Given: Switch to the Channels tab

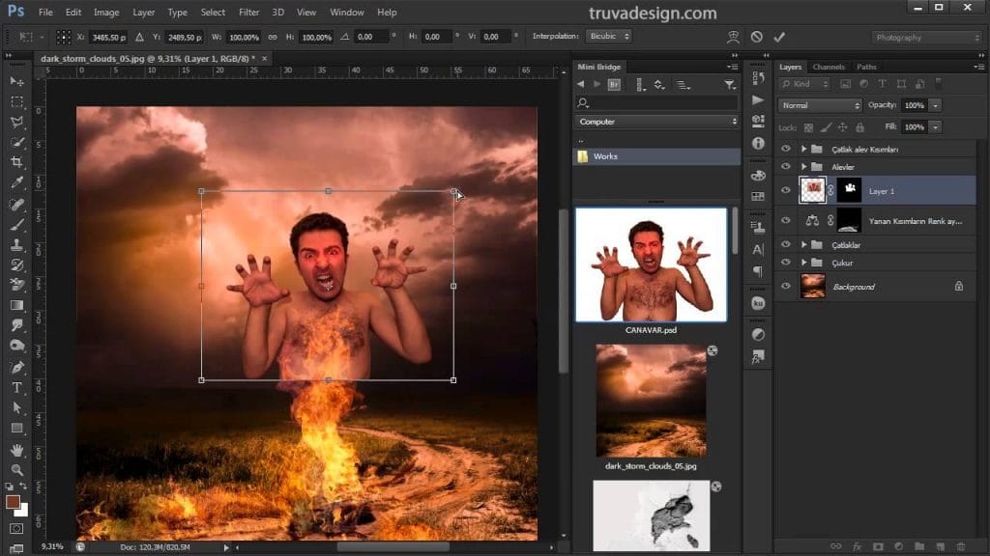Looking at the screenshot, I should click(x=828, y=67).
